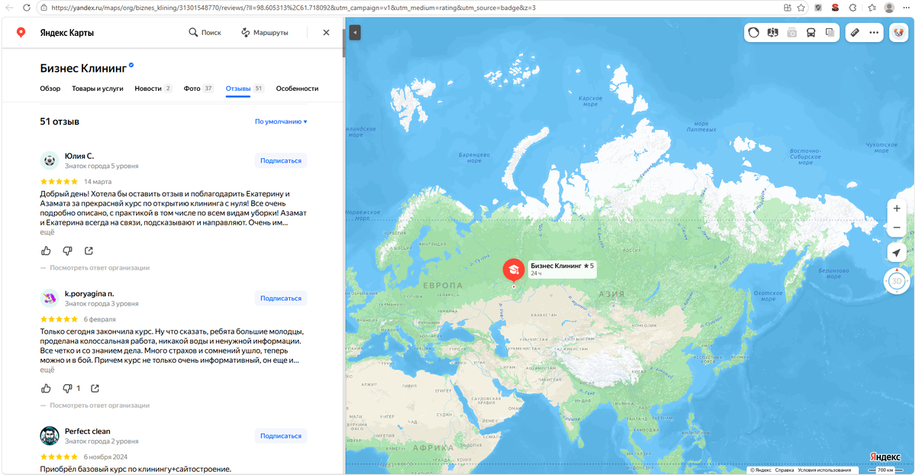Screen dimensions: 916x475
Task: Open the browser profile account icon
Action: 889,8
